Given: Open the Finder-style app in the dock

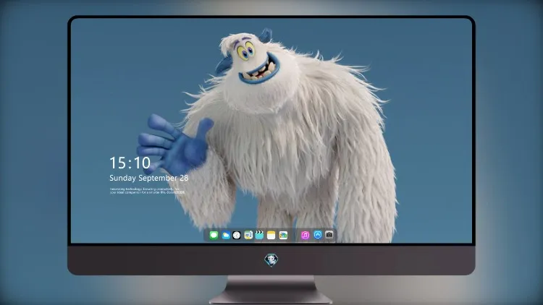Looking at the screenshot, I should [x=248, y=235].
